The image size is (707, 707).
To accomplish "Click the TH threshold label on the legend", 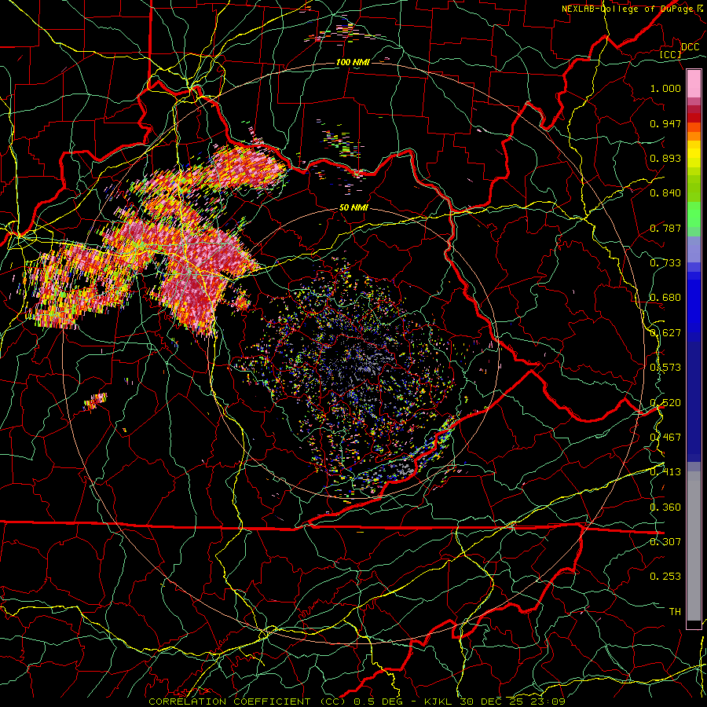I will tap(675, 612).
